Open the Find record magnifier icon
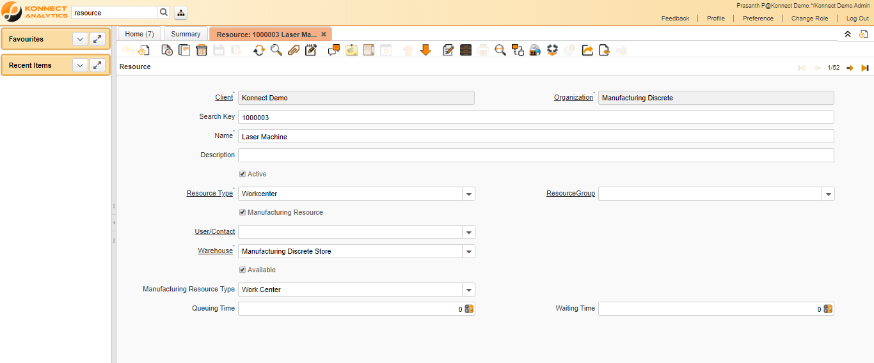This screenshot has width=874, height=363. click(x=276, y=50)
